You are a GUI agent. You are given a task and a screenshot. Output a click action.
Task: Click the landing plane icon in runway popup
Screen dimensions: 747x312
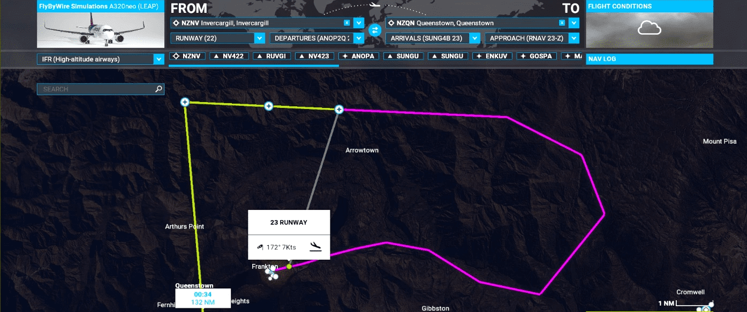point(316,246)
